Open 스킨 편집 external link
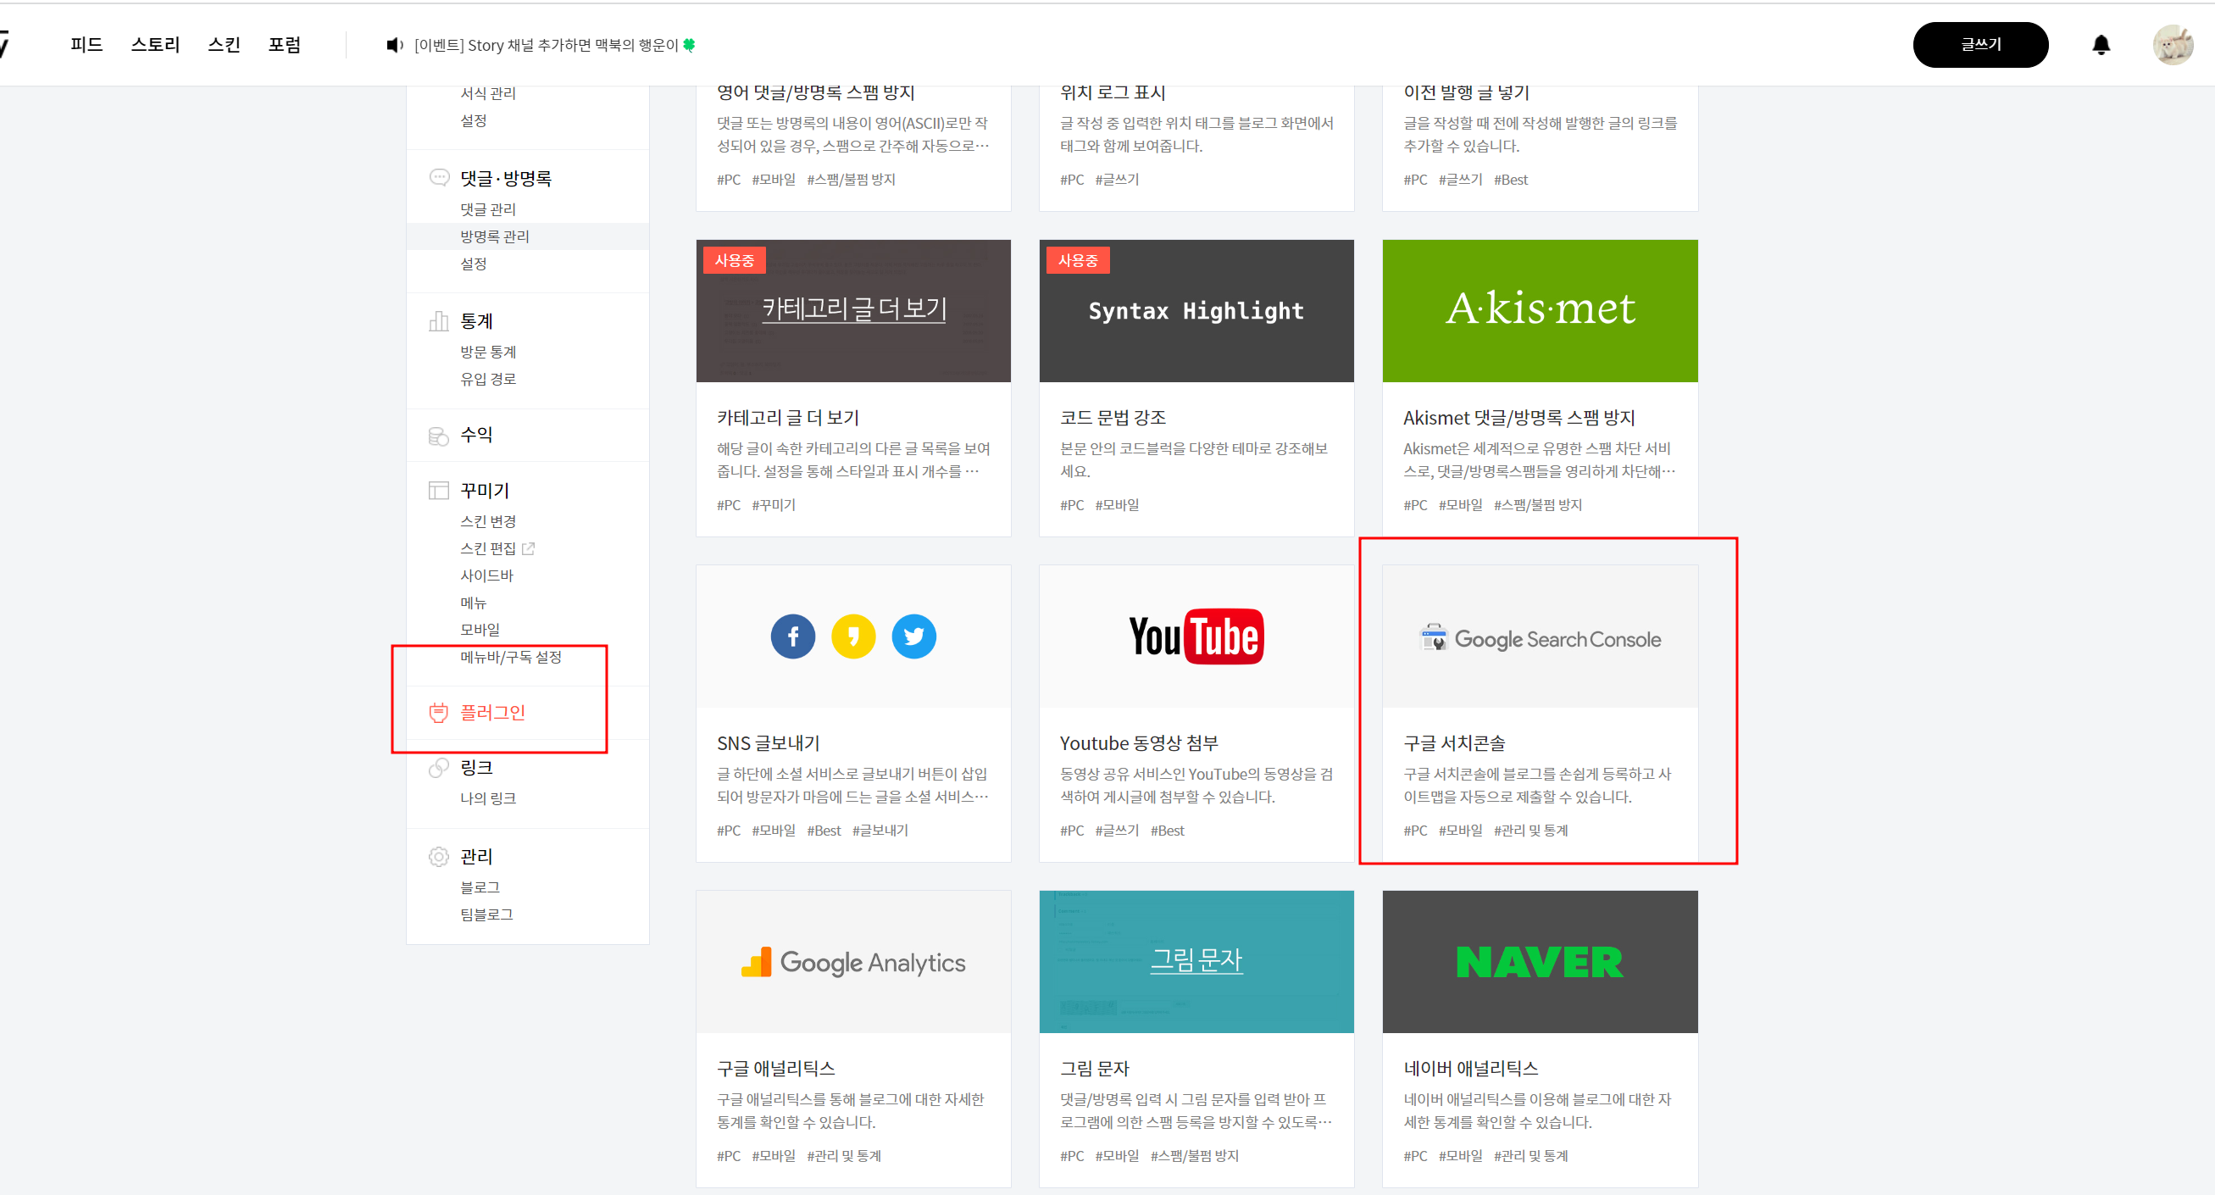This screenshot has height=1195, width=2215. tap(497, 548)
